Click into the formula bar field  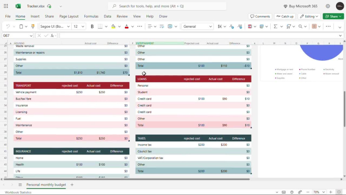(198, 36)
